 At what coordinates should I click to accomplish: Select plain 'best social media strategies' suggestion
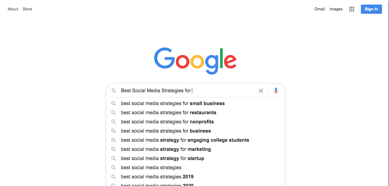click(151, 168)
